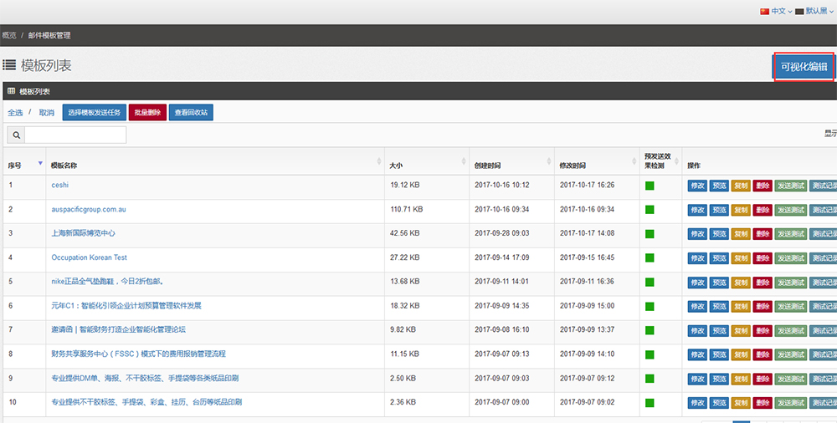Screen dimensions: 837x423
Task: Click the search magnifier icon
Action: coord(16,135)
